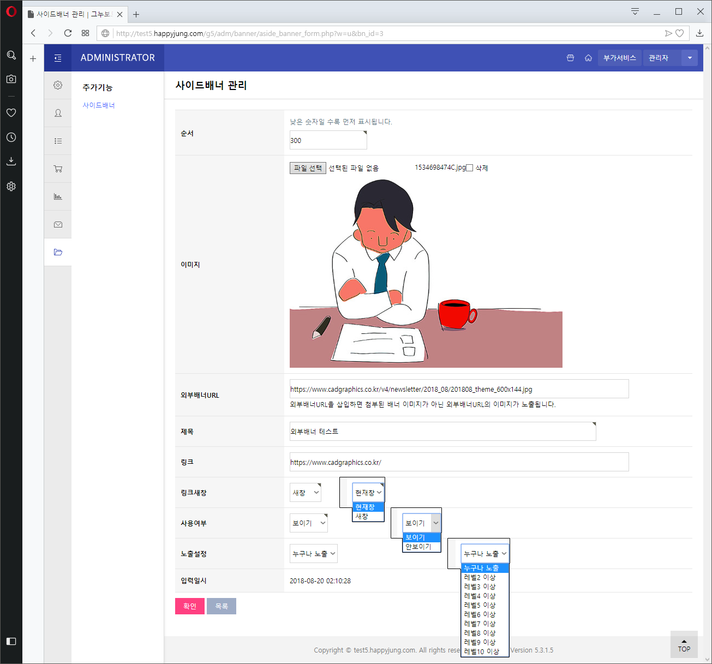Open the 링크새창 dropdown showing 새창
Image resolution: width=712 pixels, height=664 pixels.
[x=305, y=492]
